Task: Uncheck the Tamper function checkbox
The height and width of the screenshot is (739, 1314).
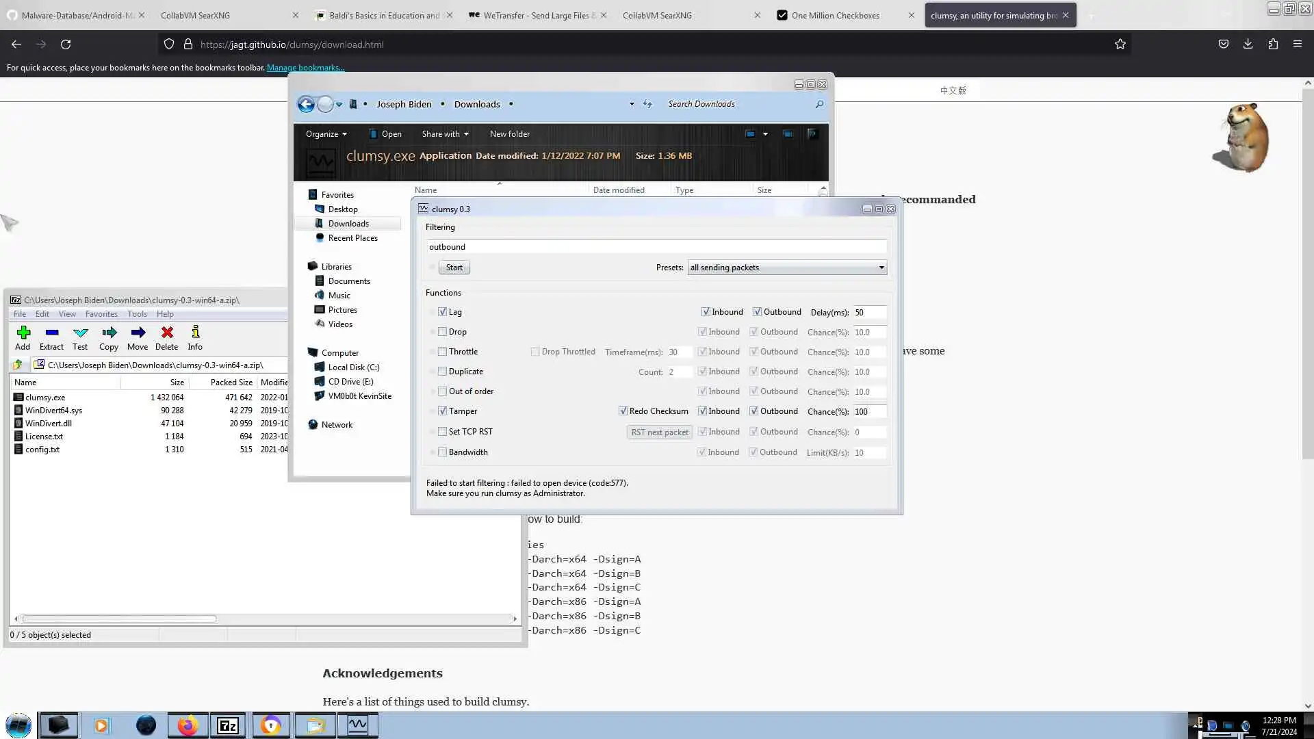Action: (x=442, y=411)
